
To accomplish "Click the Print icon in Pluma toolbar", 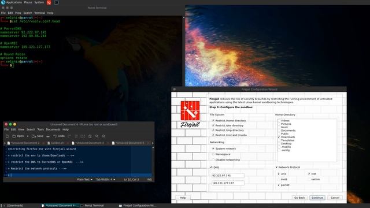I will [x=48, y=136].
